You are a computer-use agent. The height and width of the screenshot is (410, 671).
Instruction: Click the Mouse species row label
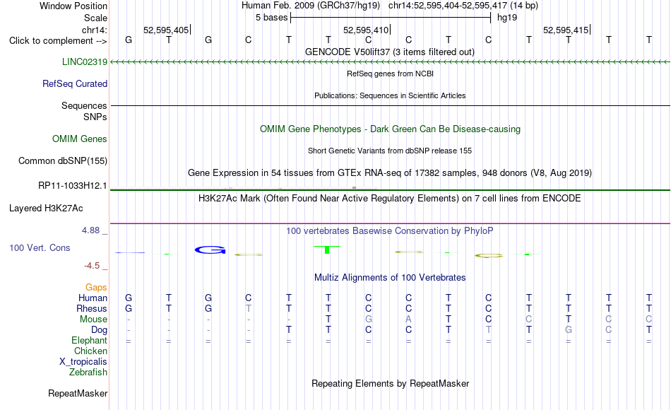[x=93, y=320]
